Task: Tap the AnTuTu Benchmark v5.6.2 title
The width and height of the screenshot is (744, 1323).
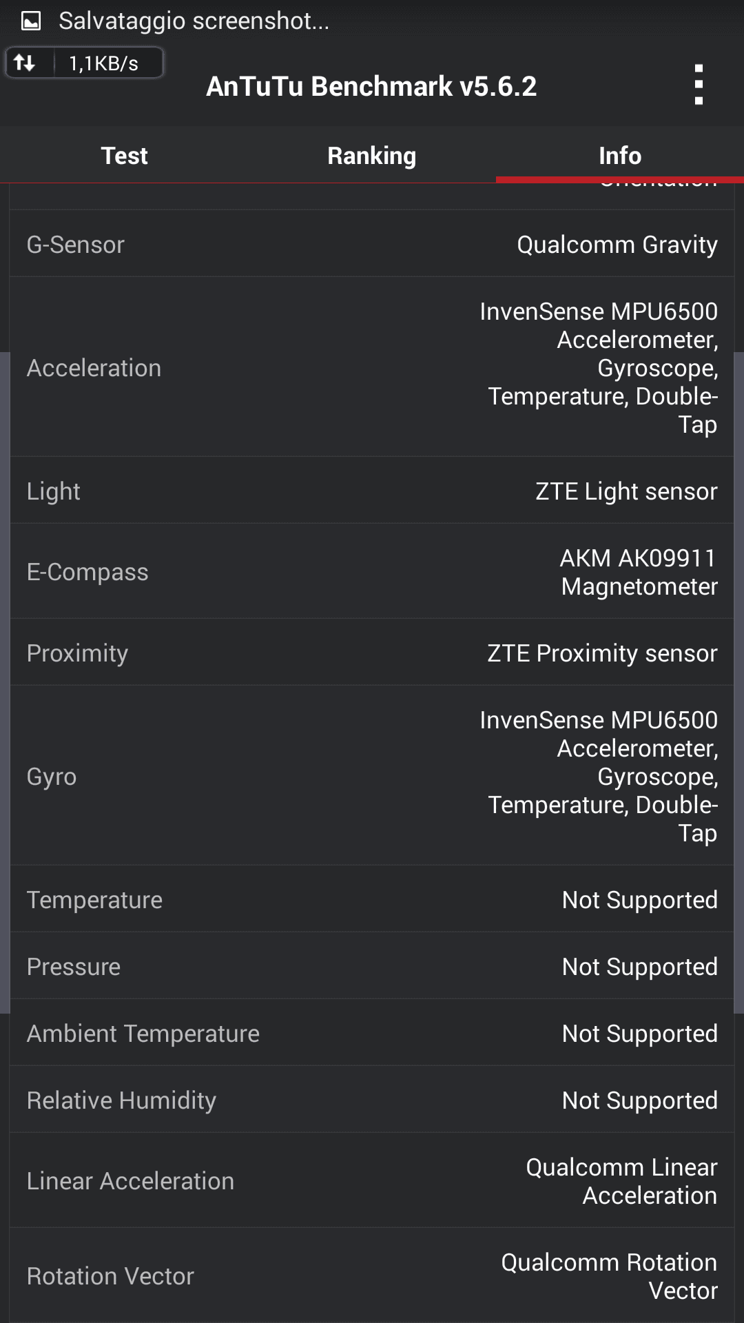Action: pyautogui.click(x=371, y=87)
